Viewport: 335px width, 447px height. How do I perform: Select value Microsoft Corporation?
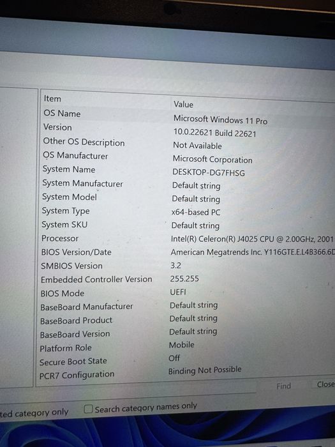(212, 159)
